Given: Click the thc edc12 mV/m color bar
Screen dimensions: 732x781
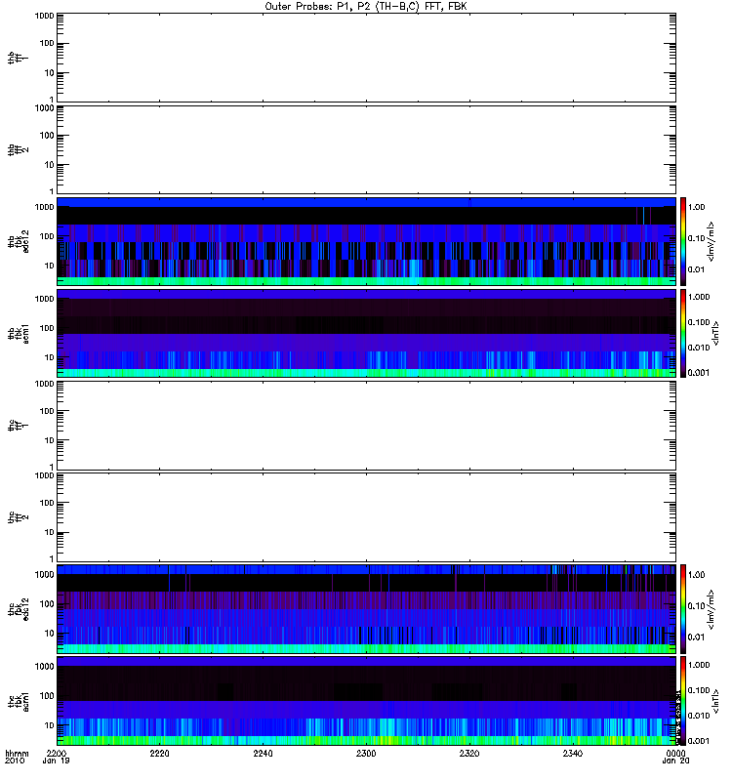Looking at the screenshot, I should 683,609.
